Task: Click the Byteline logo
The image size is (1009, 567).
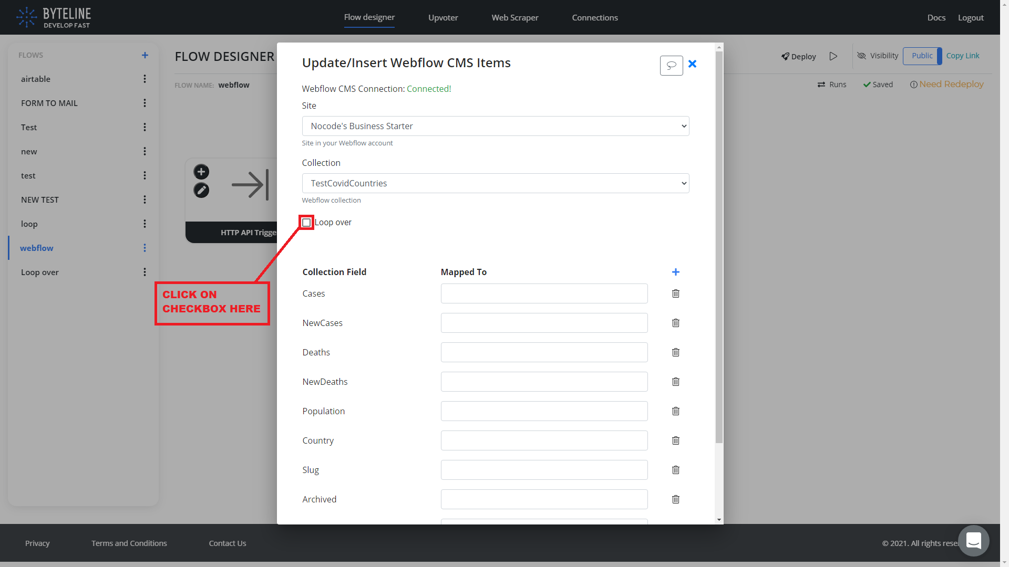Action: click(x=54, y=17)
